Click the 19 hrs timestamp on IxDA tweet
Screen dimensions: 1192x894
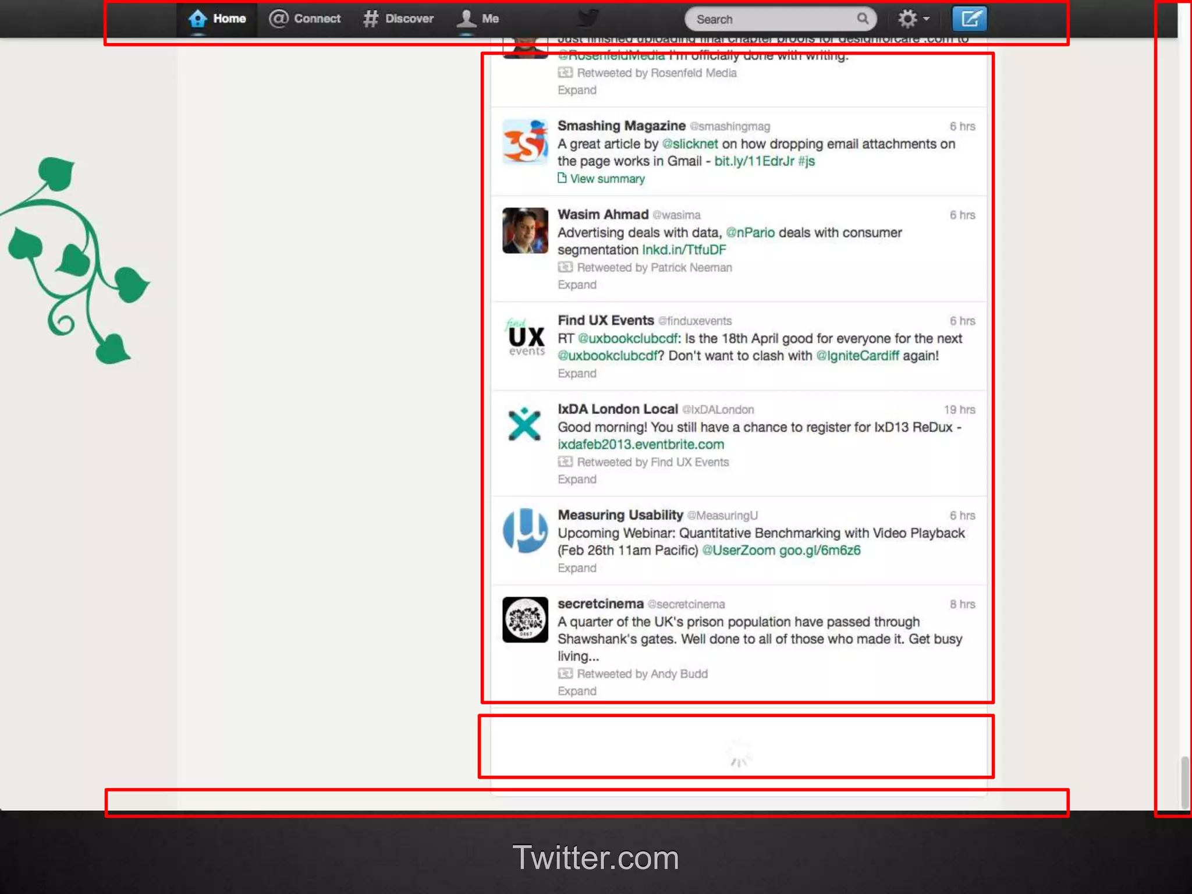[959, 410]
